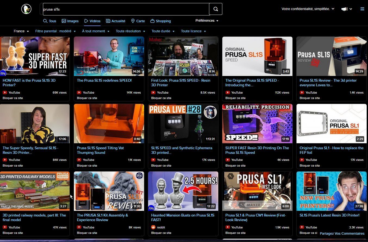Viewport: 368px width, 242px height.
Task: Play the Make: magazines video thumbnail
Action: [x=183, y=56]
